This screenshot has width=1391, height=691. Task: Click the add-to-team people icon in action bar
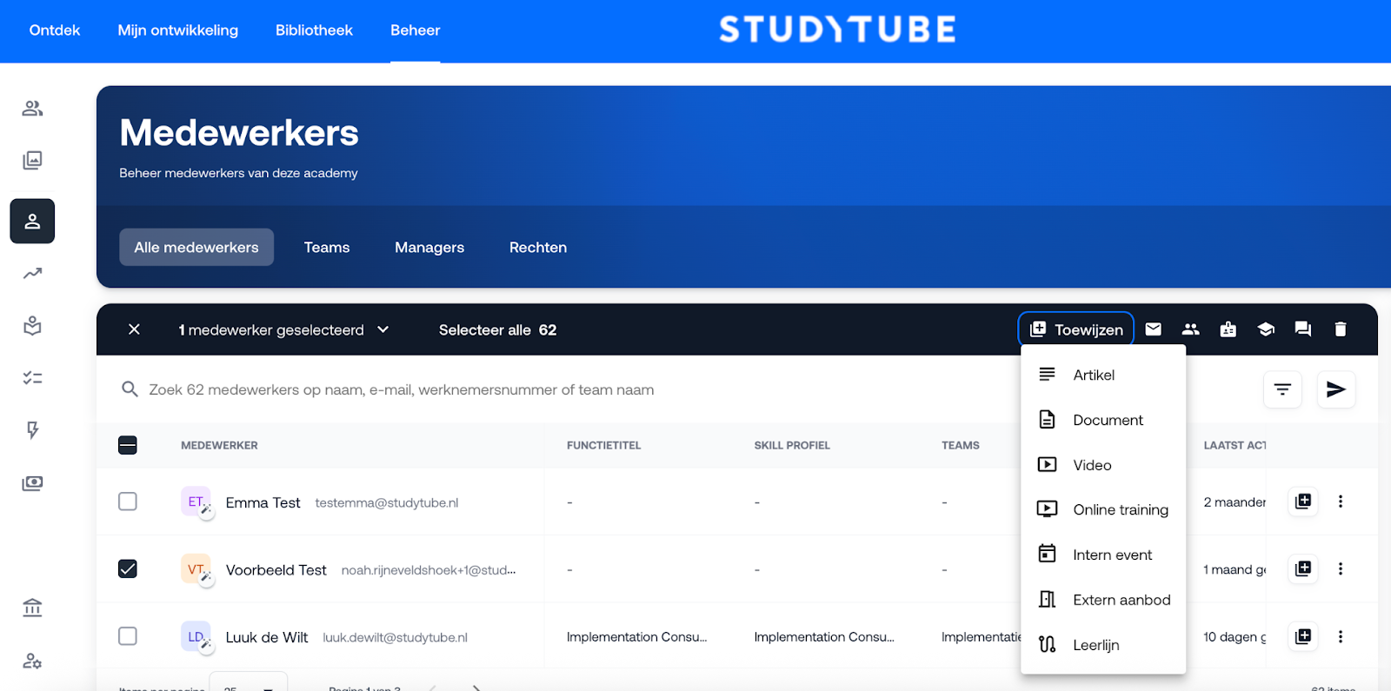pyautogui.click(x=1191, y=329)
